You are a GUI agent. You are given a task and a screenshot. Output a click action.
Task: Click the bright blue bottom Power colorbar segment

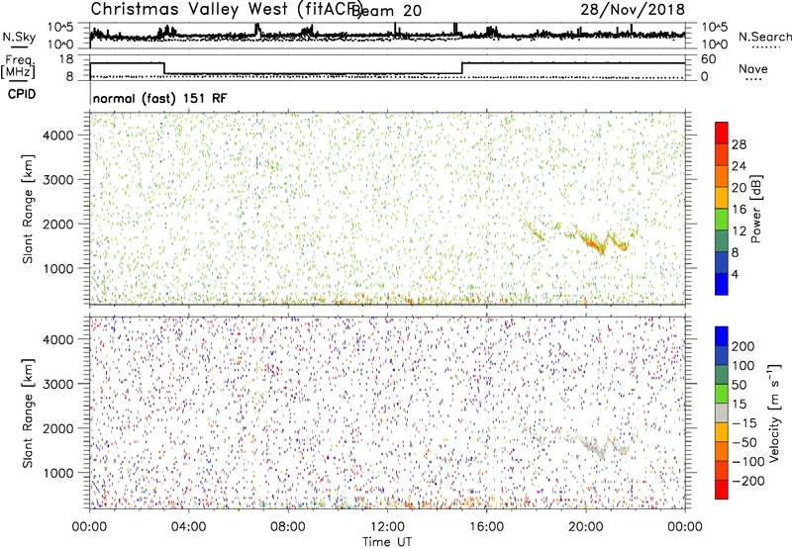point(722,284)
